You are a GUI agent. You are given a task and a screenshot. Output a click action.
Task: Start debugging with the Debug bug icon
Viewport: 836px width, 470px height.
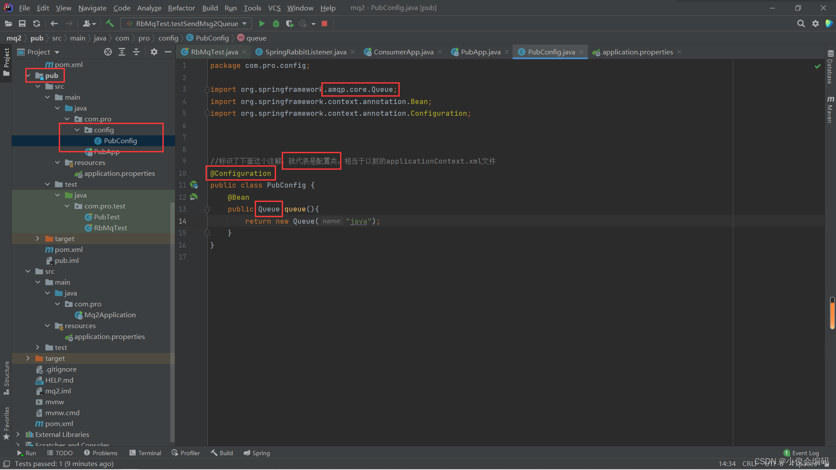coord(276,23)
